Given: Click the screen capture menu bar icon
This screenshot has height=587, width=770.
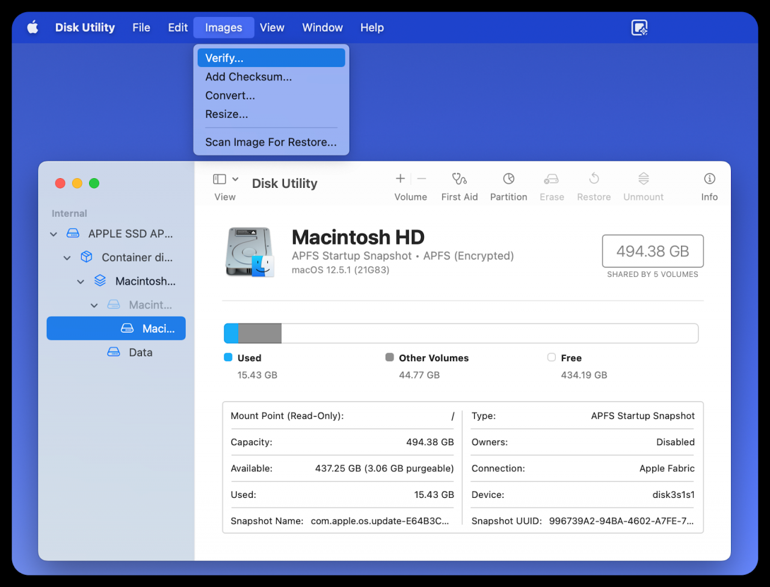Looking at the screenshot, I should [x=639, y=28].
